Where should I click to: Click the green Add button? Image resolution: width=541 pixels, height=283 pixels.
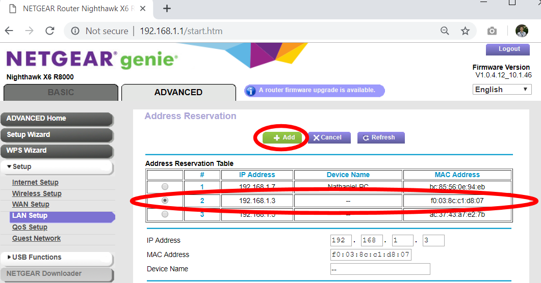point(284,137)
